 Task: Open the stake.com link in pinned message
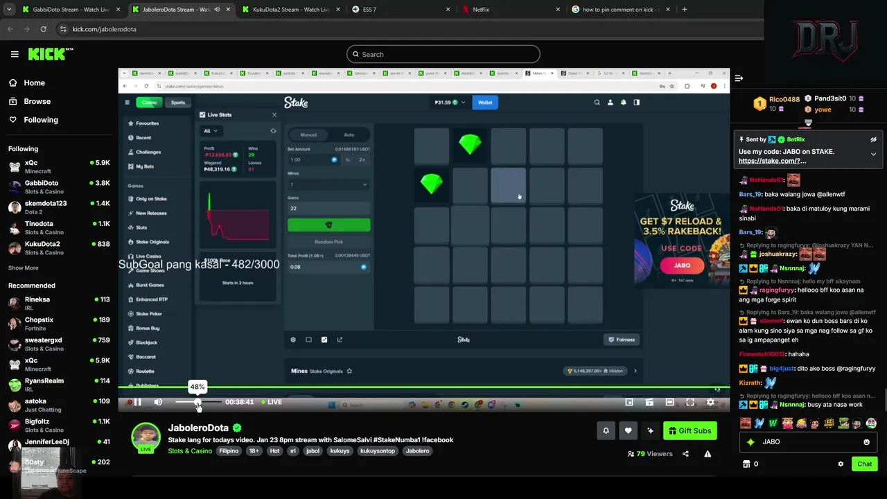[x=773, y=161]
